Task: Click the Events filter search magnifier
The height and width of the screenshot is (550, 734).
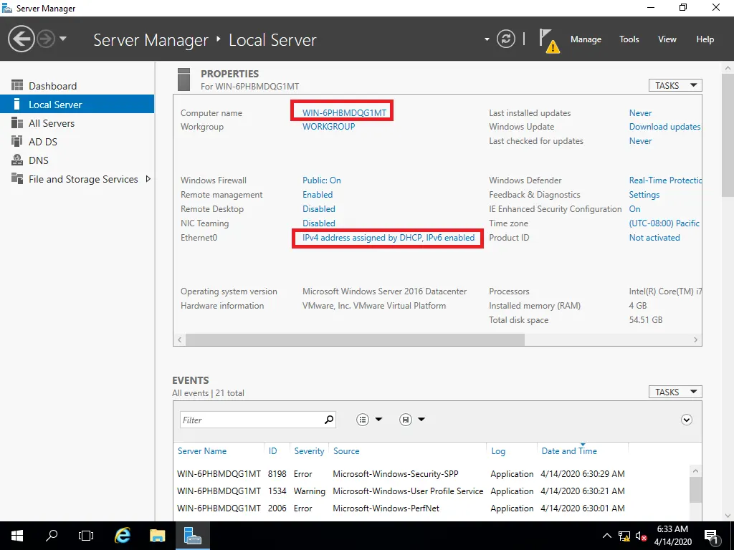Action: point(329,420)
